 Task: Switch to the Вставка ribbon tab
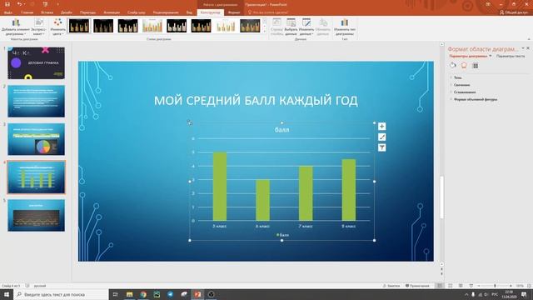[47, 12]
